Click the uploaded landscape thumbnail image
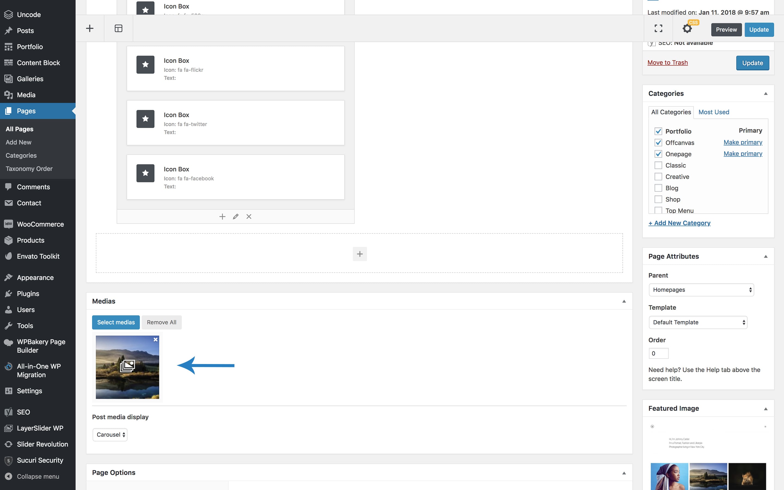Viewport: 784px width, 490px height. (127, 367)
